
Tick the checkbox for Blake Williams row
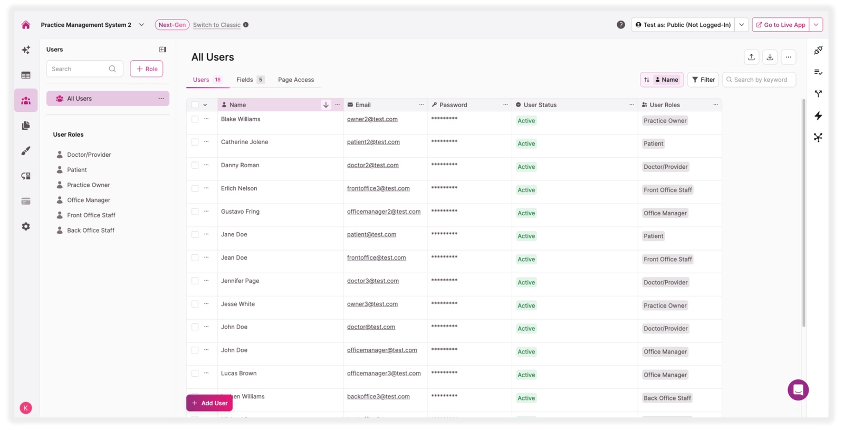pyautogui.click(x=195, y=119)
